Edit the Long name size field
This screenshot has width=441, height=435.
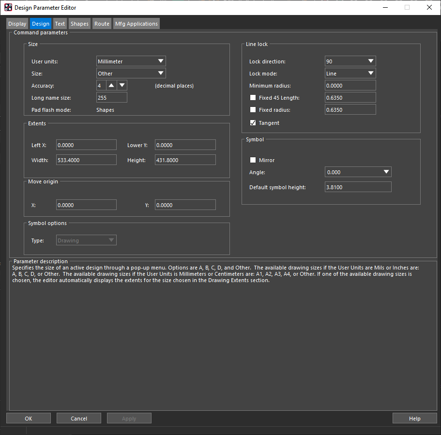click(x=112, y=98)
